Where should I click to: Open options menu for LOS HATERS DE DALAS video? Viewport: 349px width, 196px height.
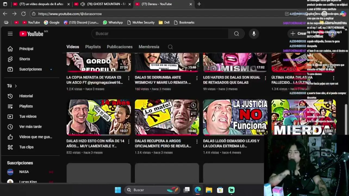pyautogui.click(x=265, y=78)
